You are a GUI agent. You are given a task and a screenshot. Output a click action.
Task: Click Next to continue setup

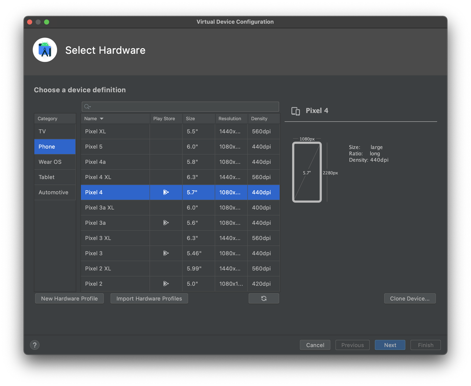pos(390,345)
